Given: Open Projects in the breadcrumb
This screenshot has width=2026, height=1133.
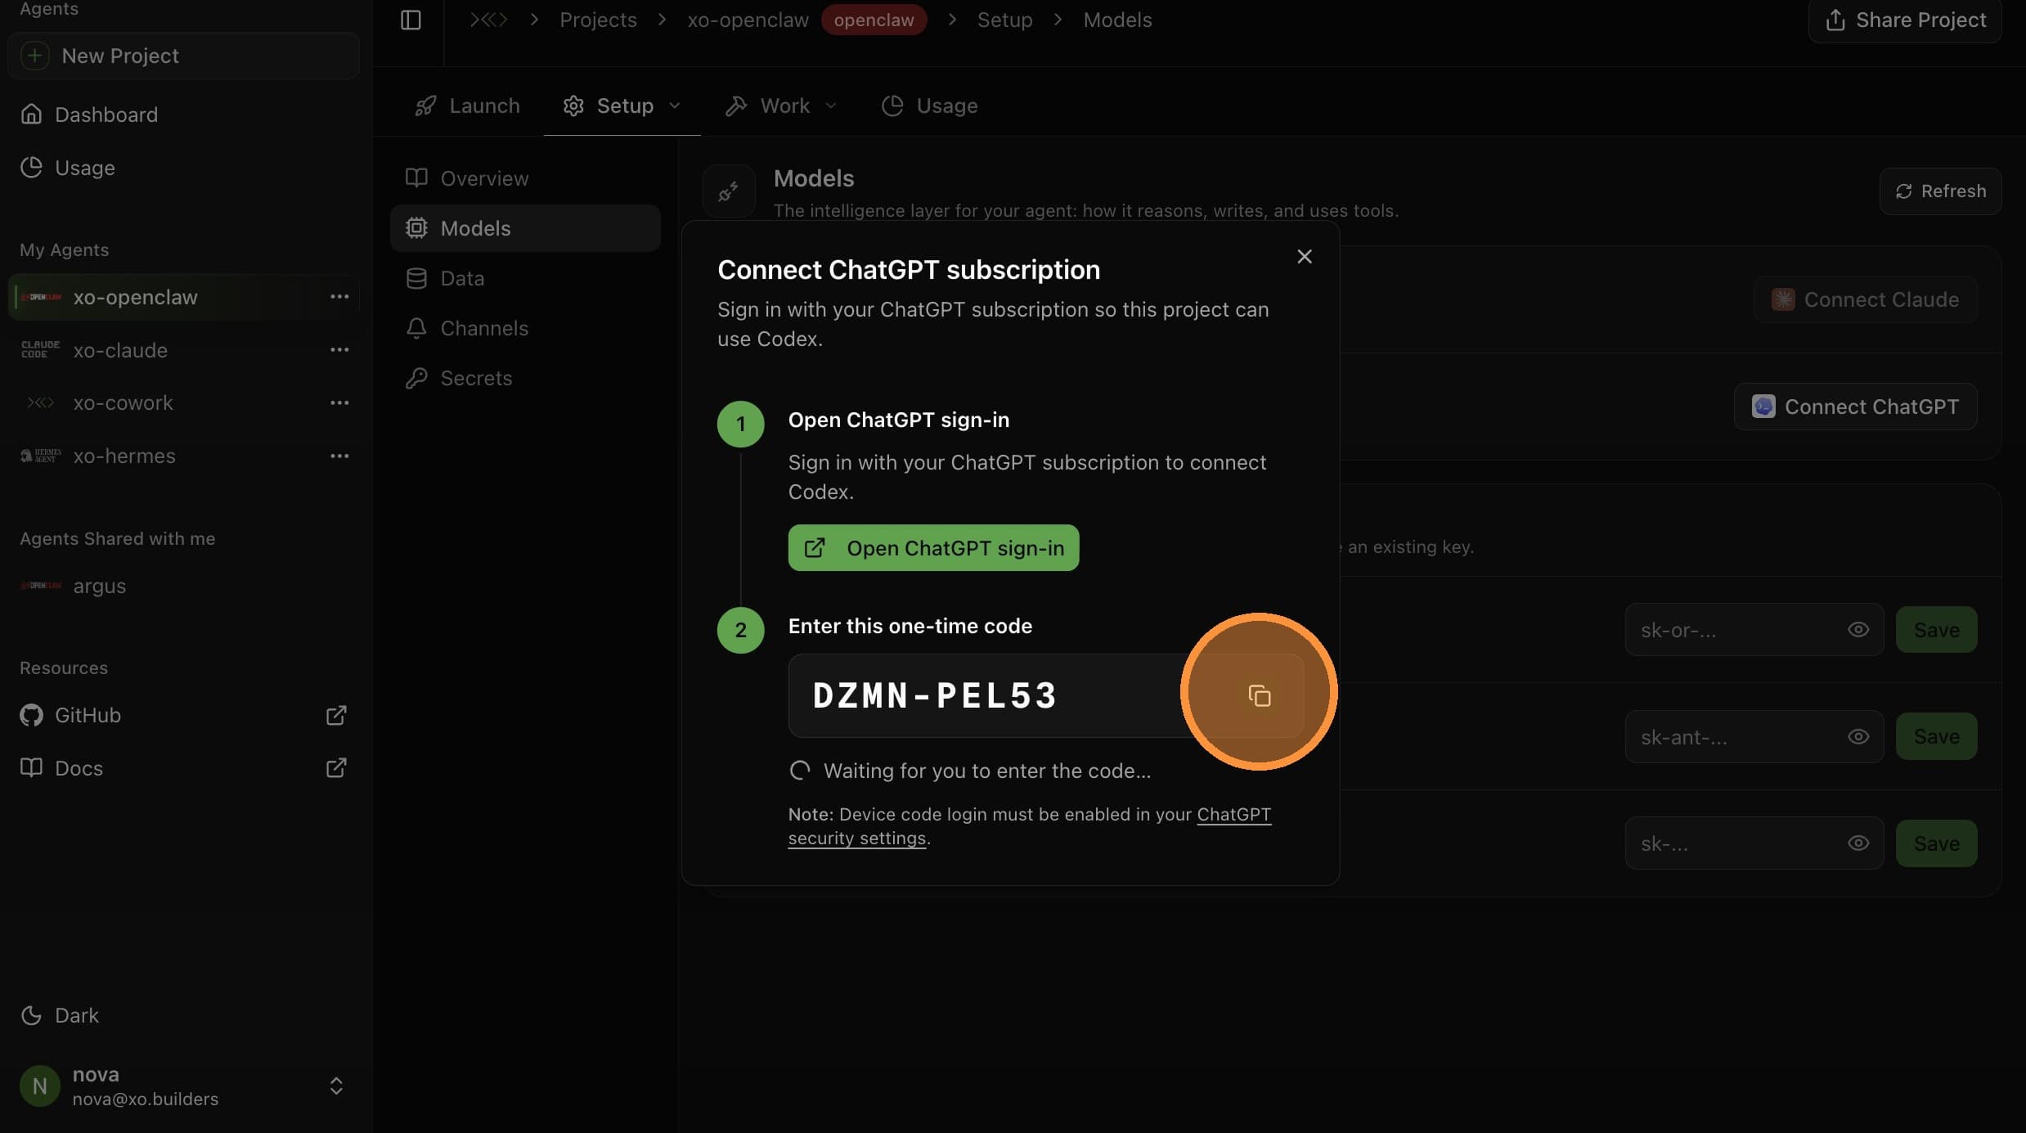Looking at the screenshot, I should 598,20.
